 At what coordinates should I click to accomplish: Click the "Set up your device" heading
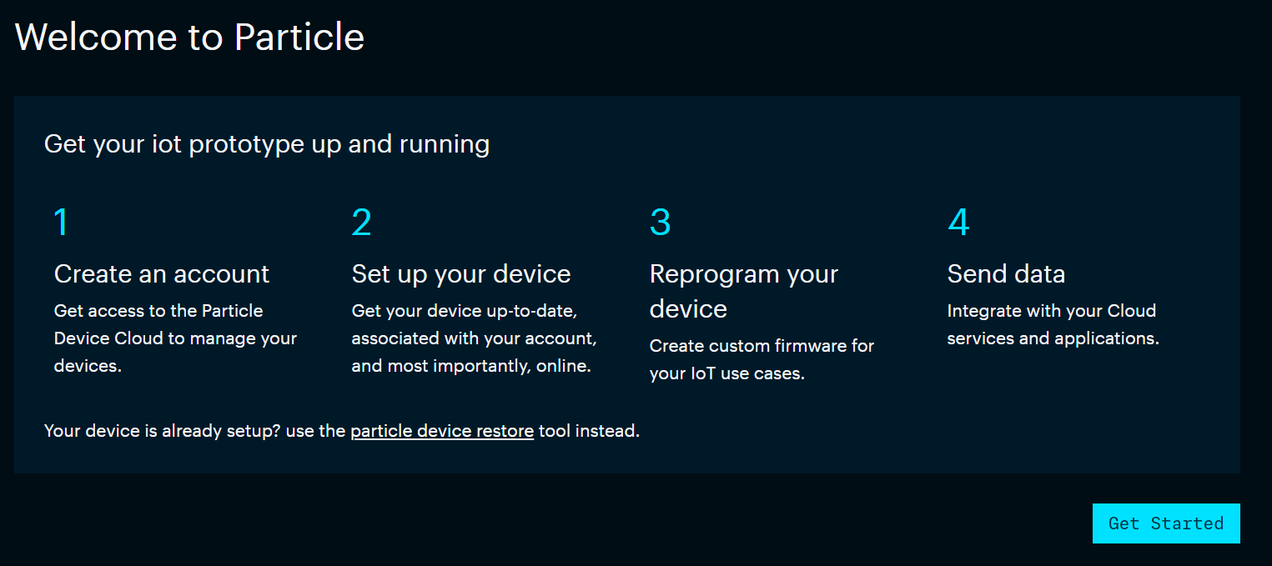[461, 273]
